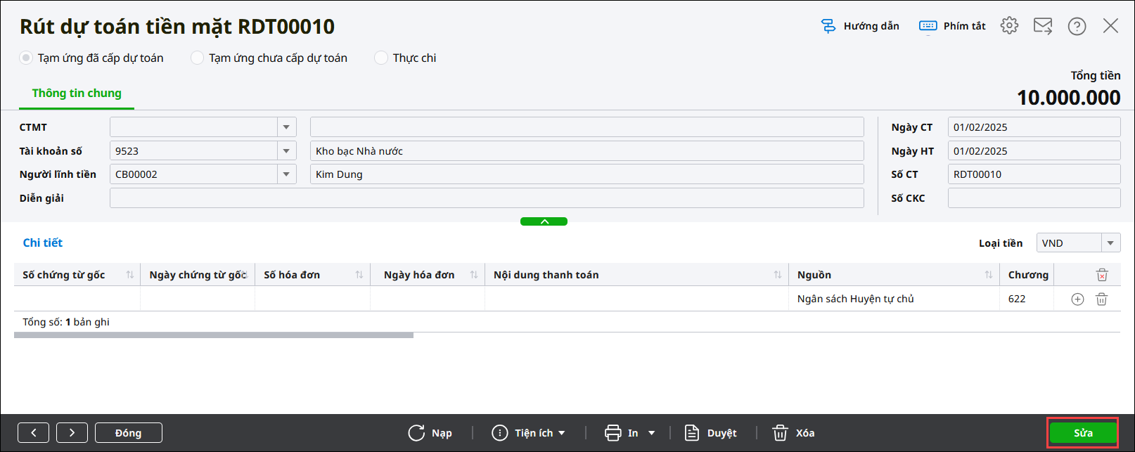Click trash icon in table header
This screenshot has height=452, width=1135.
(1102, 275)
